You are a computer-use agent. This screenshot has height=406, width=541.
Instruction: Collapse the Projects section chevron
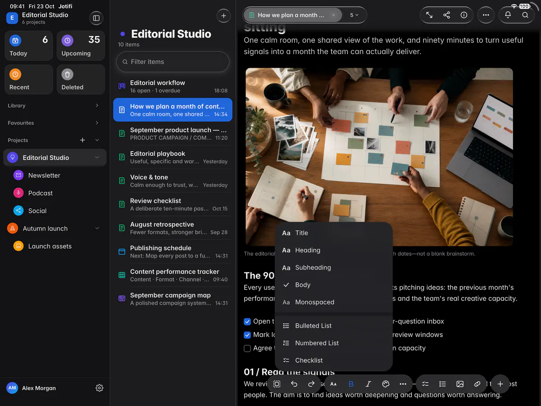(97, 140)
